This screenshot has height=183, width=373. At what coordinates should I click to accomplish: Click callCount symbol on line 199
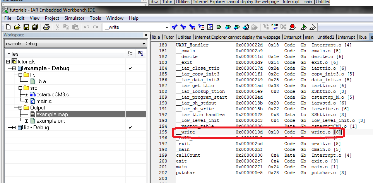tap(188, 155)
